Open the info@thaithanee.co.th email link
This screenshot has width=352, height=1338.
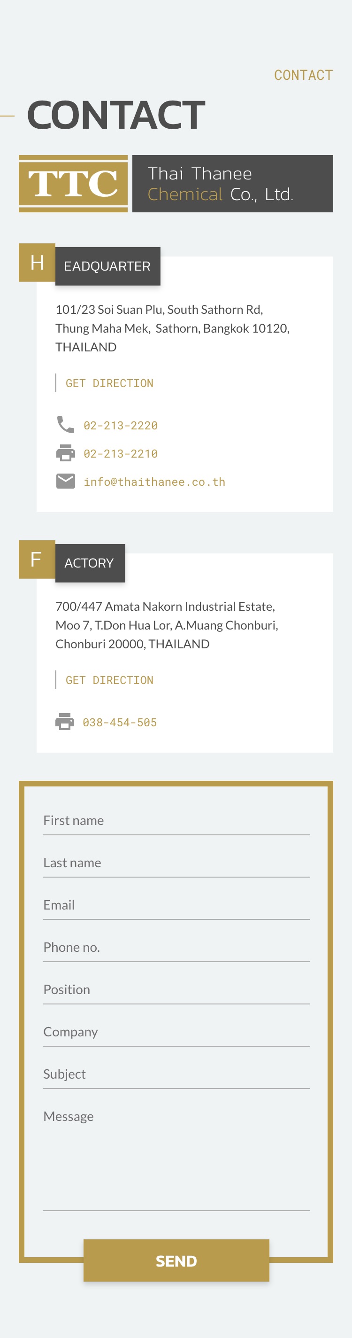click(x=154, y=482)
